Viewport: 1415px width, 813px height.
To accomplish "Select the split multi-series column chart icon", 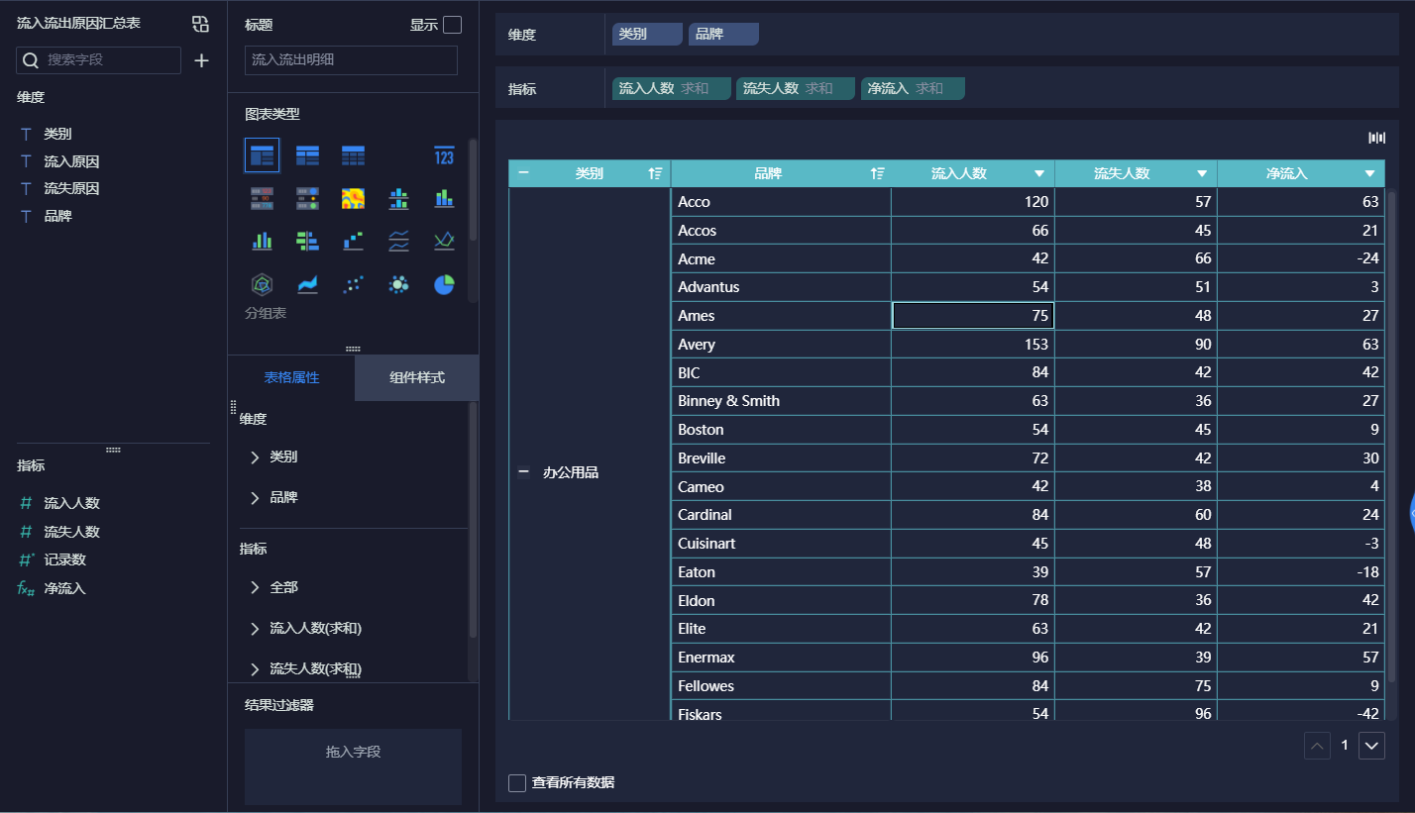I will click(x=398, y=198).
